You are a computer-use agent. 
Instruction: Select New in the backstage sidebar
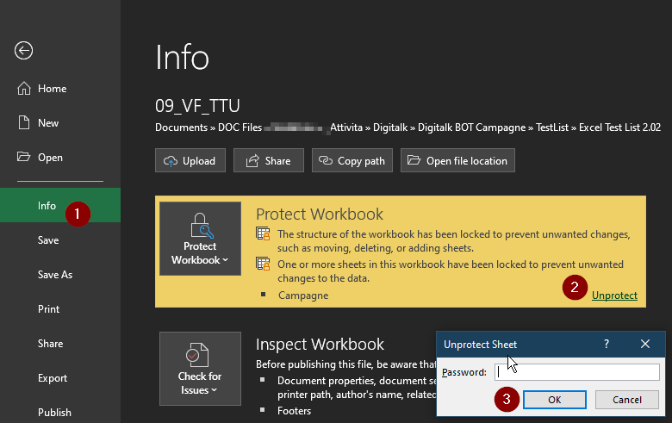pyautogui.click(x=48, y=123)
